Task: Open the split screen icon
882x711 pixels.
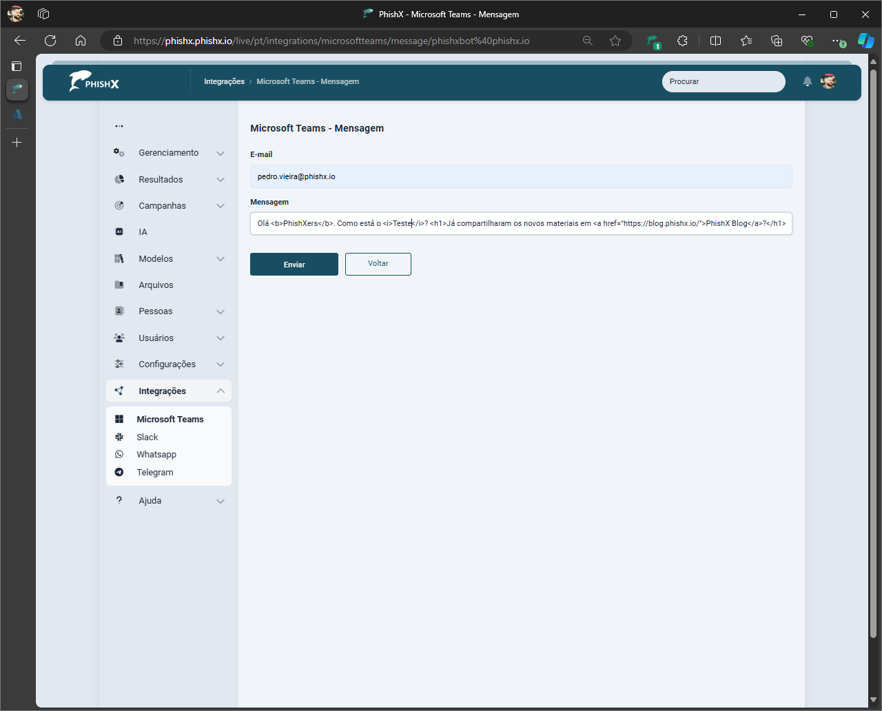Action: point(715,41)
